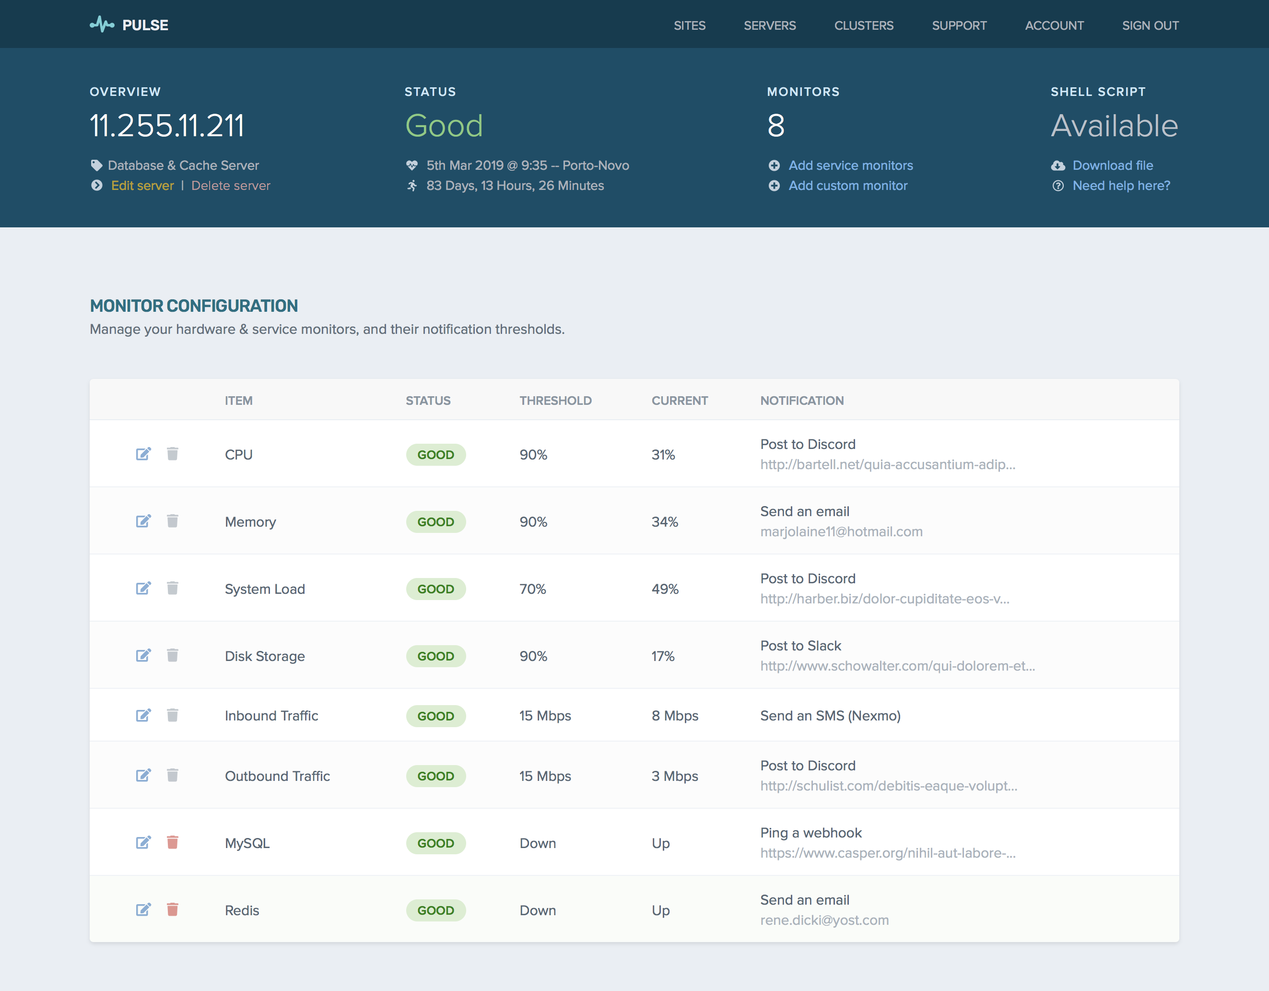Click trash icon in Disk Storage row
The height and width of the screenshot is (991, 1269).
tap(173, 655)
